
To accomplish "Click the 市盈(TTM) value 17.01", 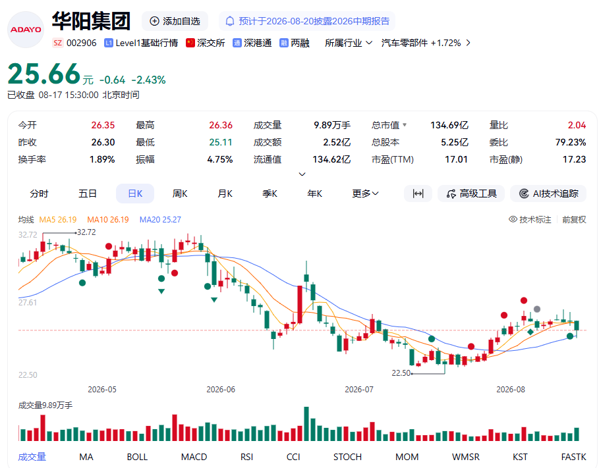I will click(x=457, y=159).
